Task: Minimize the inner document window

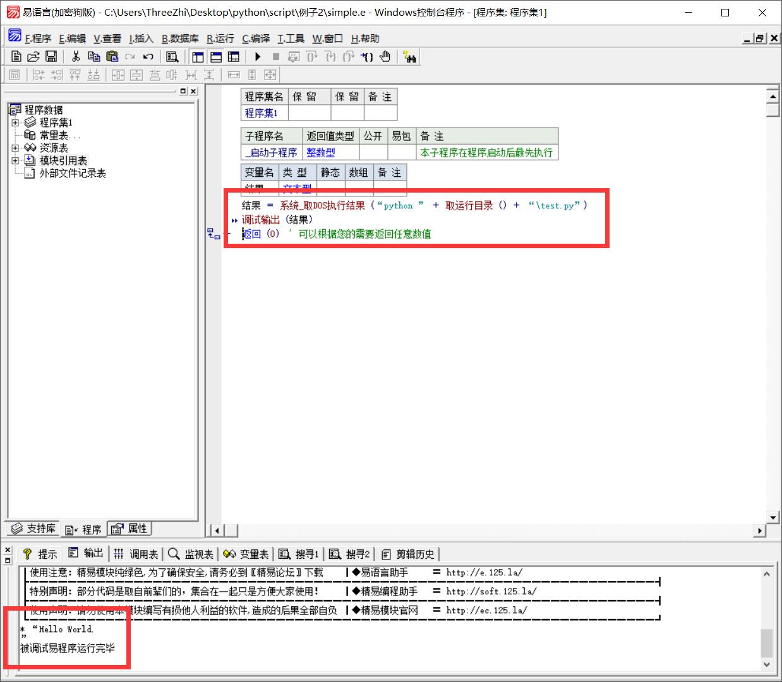Action: pyautogui.click(x=748, y=39)
